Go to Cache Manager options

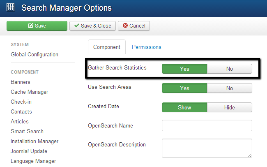tap(29, 92)
